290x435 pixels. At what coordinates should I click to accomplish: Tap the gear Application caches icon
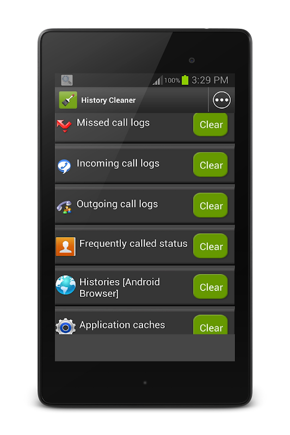(65, 326)
